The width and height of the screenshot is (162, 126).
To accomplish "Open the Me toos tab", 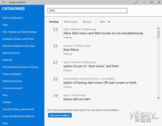I will 87,22.
